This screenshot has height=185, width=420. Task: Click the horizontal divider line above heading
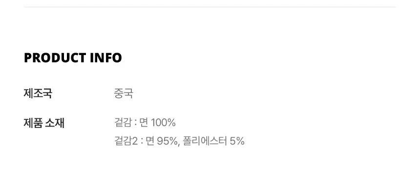point(210,7)
